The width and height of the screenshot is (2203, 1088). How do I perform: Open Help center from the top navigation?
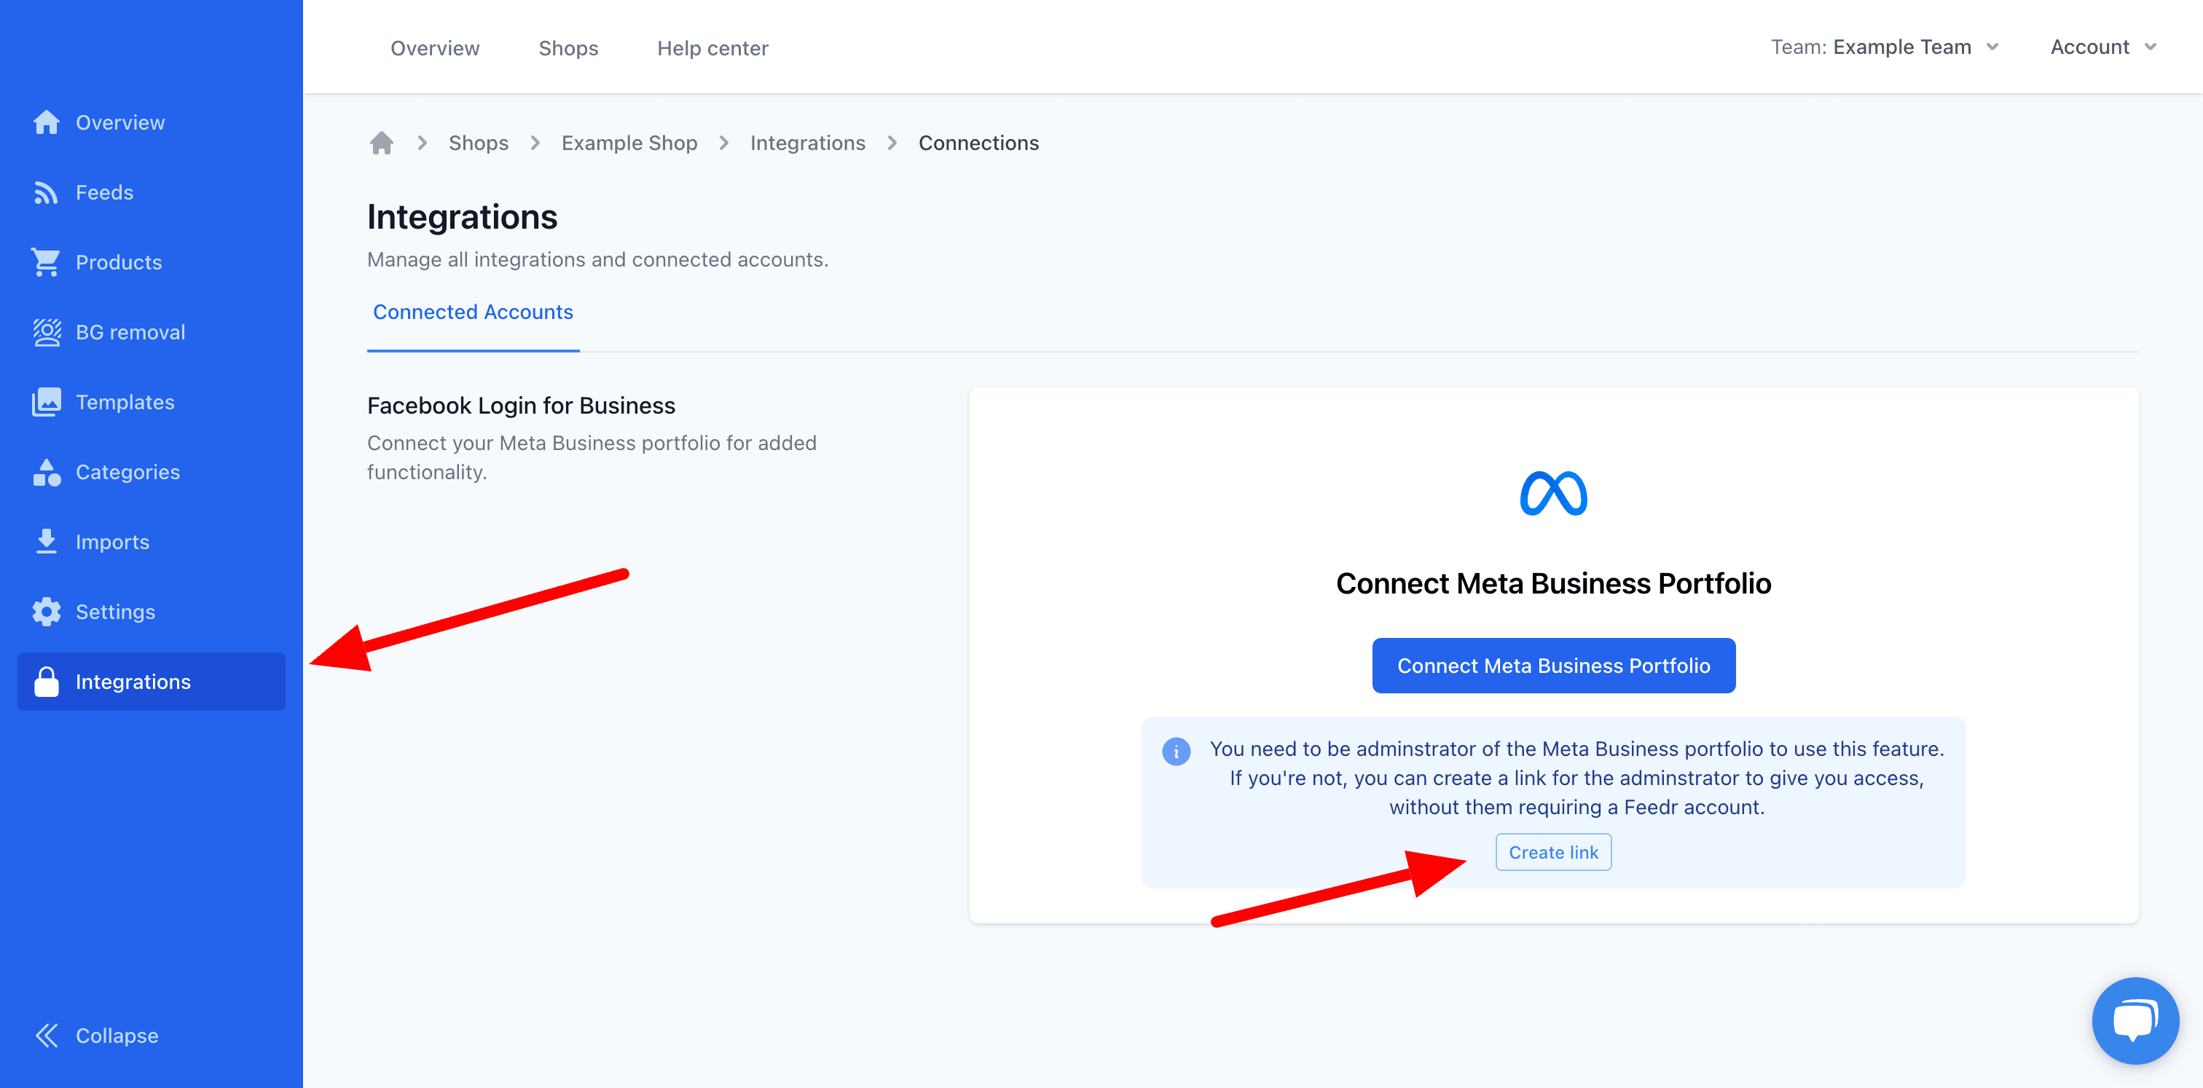[x=712, y=48]
